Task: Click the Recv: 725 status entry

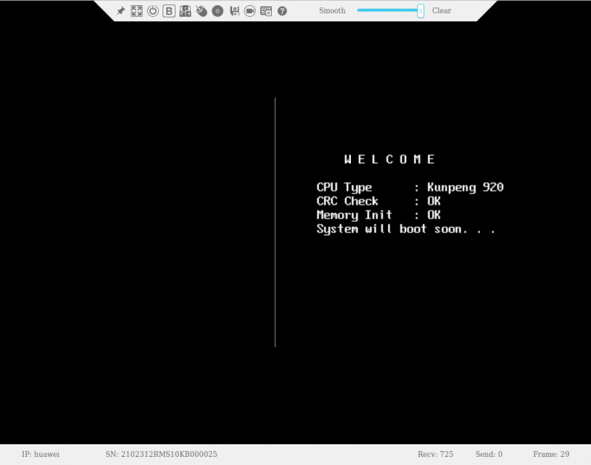Action: [435, 454]
